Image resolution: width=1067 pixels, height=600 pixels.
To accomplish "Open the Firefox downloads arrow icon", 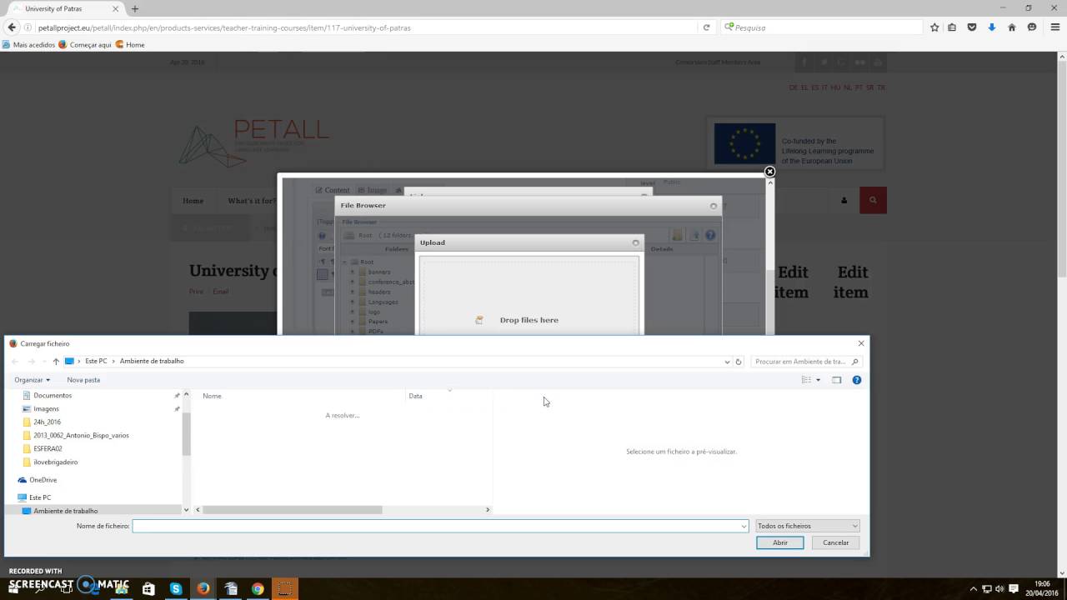I will pos(992,27).
